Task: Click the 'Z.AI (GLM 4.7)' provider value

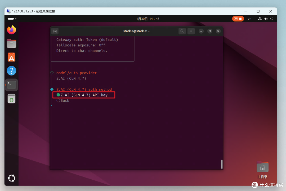Action: 71,78
